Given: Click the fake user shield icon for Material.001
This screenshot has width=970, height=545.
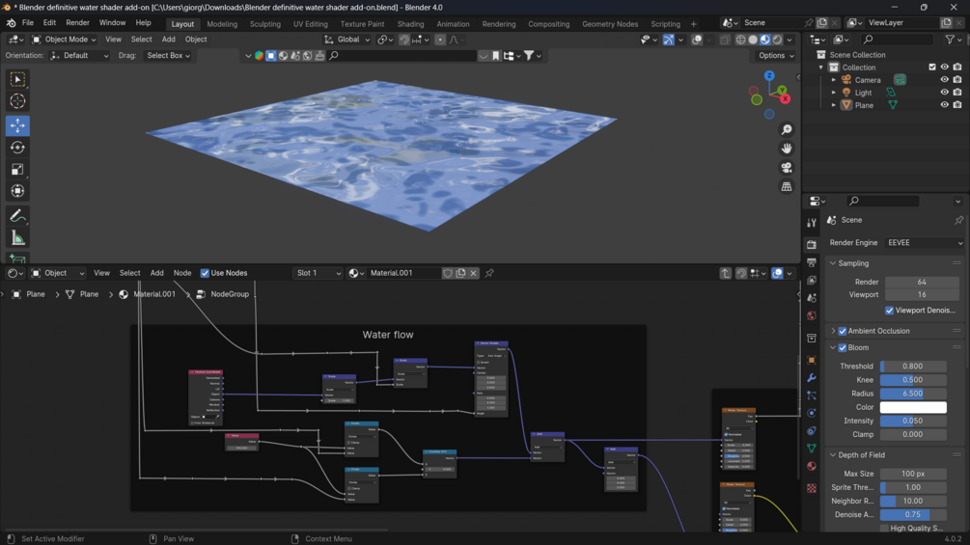Looking at the screenshot, I should (x=447, y=273).
